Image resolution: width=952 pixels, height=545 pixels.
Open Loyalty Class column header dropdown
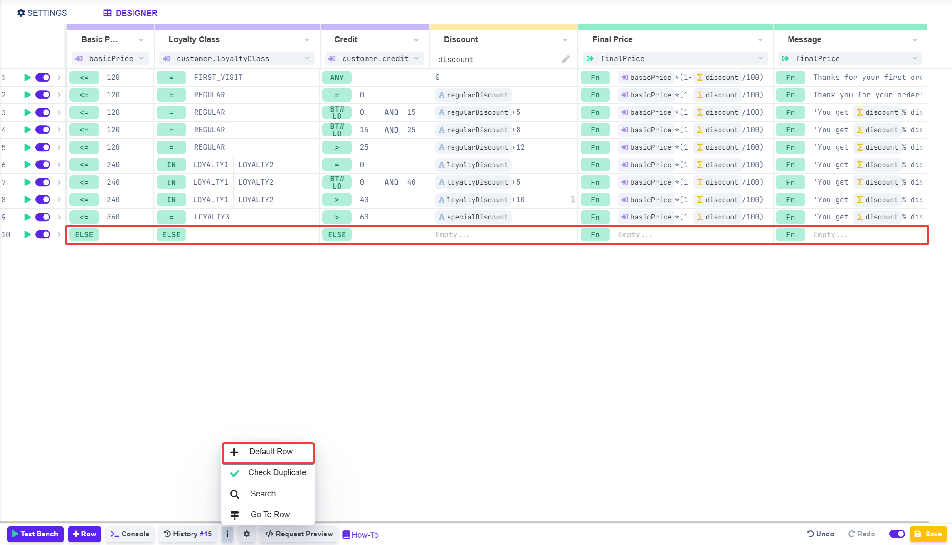(307, 40)
